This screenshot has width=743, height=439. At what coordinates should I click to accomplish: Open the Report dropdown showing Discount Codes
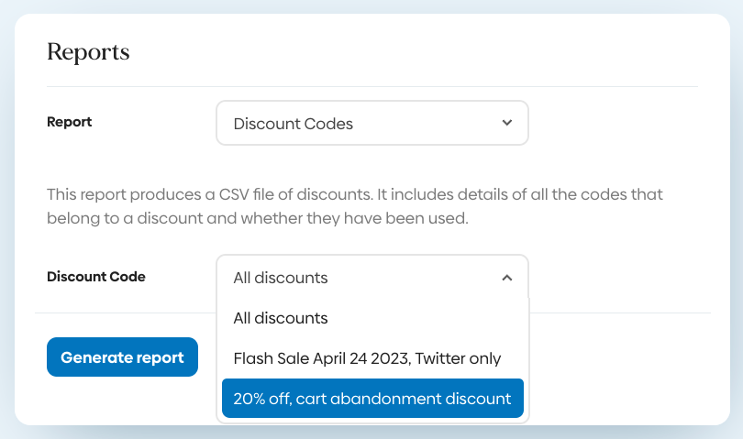pyautogui.click(x=371, y=123)
